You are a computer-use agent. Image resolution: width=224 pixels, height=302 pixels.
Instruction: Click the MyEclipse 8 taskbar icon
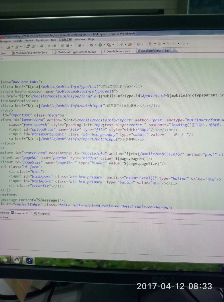point(29,260)
